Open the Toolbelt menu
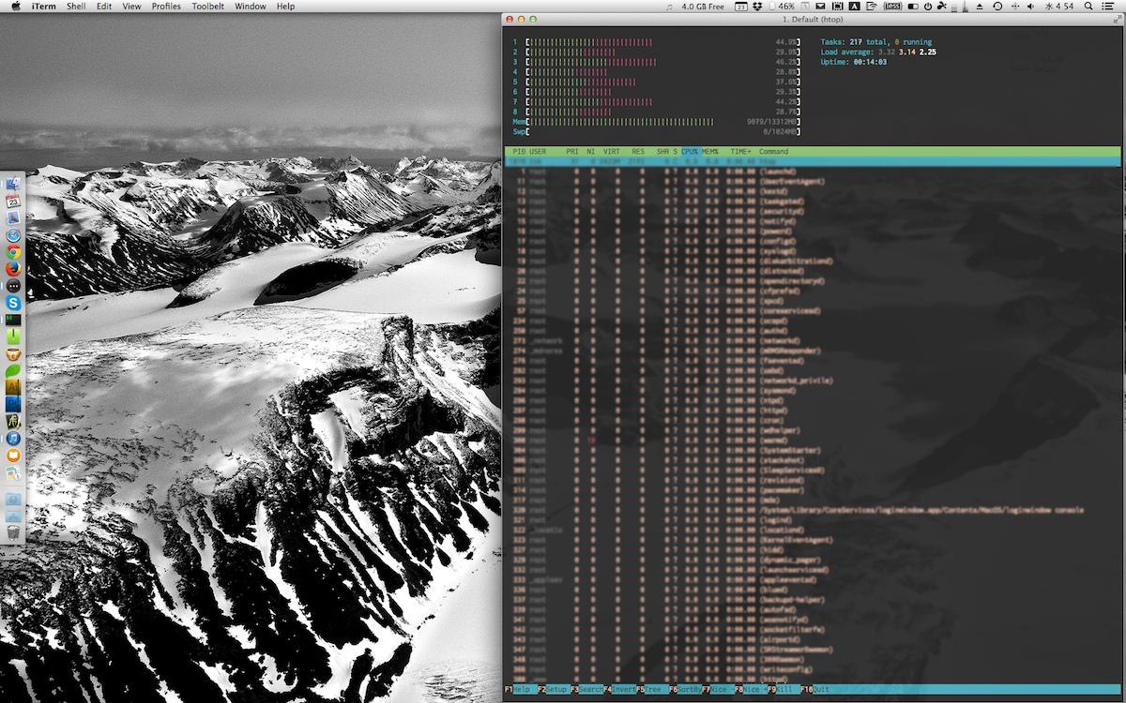This screenshot has height=703, width=1126. point(207,6)
